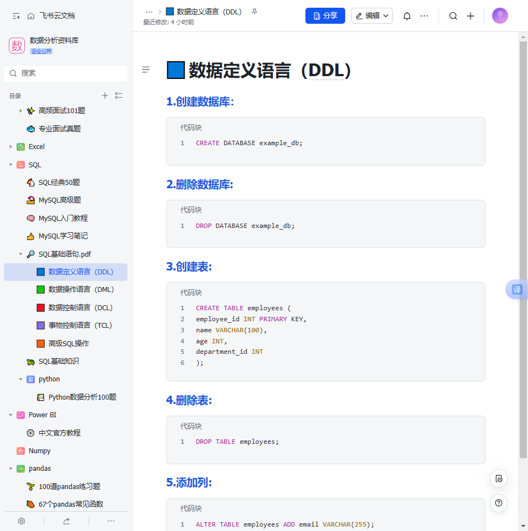This screenshot has height=531, width=528.
Task: Click heading 5.添加列
Action: click(189, 482)
